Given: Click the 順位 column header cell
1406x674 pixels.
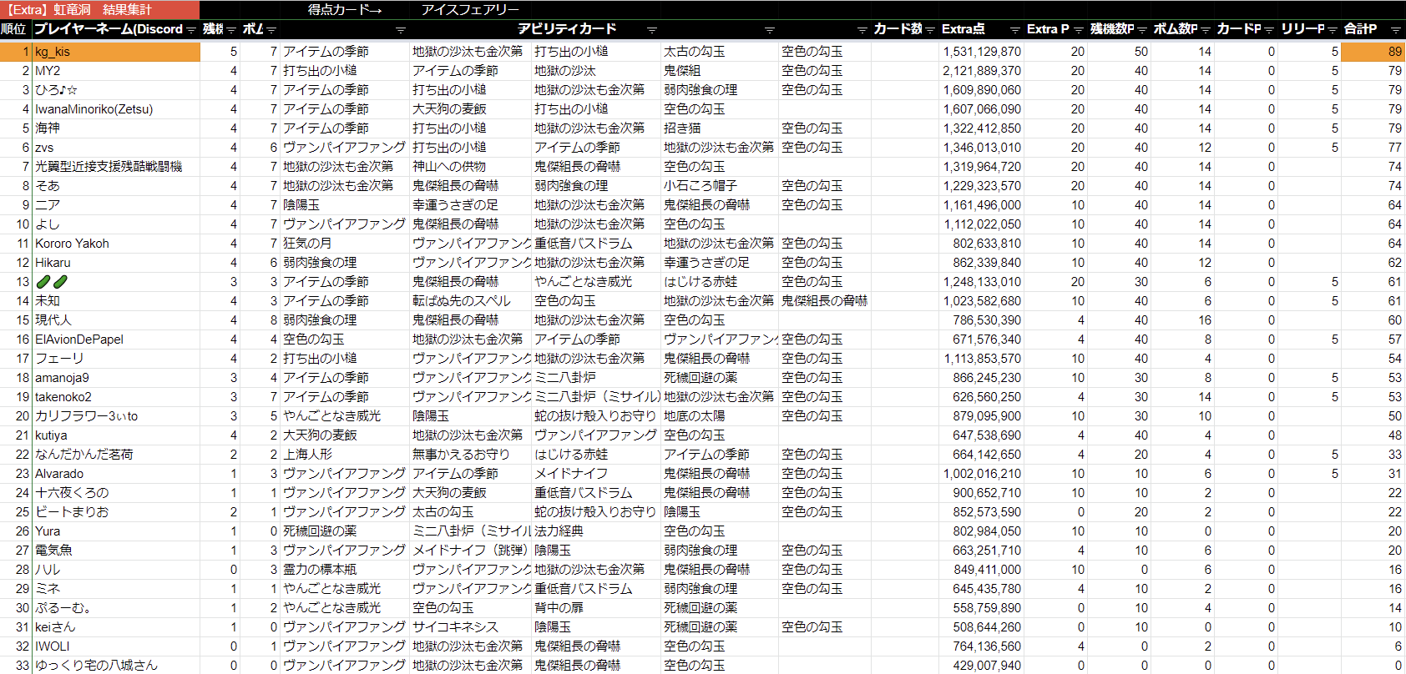Looking at the screenshot, I should click(14, 29).
